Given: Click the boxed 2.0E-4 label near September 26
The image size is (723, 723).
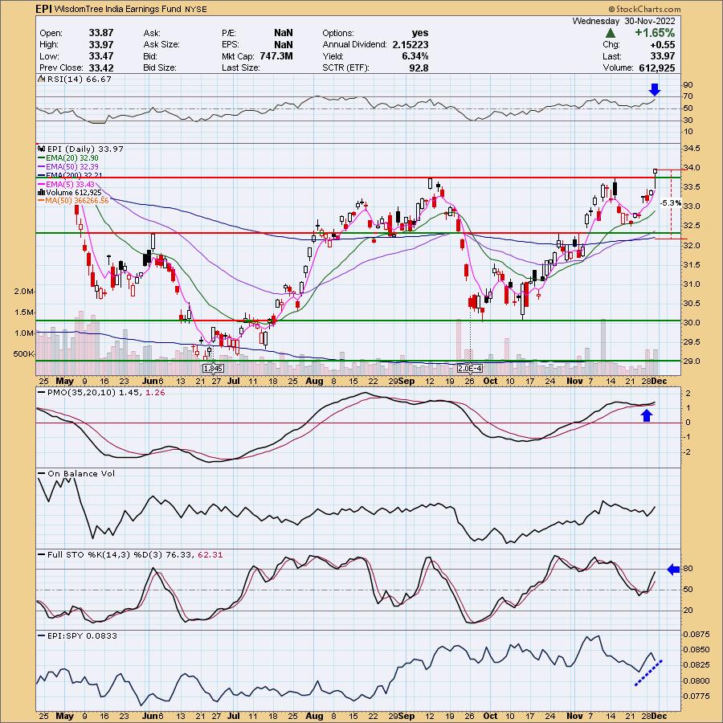Looking at the screenshot, I should coord(470,369).
